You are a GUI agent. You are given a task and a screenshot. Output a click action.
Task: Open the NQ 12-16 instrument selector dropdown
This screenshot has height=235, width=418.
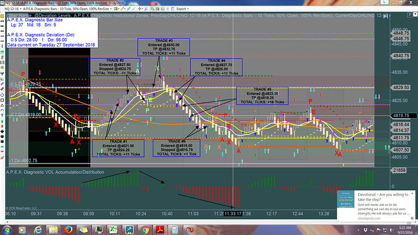point(13,9)
